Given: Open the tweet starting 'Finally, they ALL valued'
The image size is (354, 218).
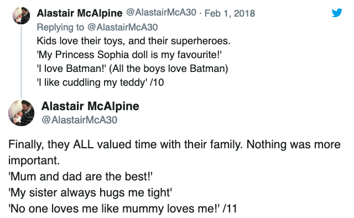Looking at the screenshot, I should click(x=174, y=176).
